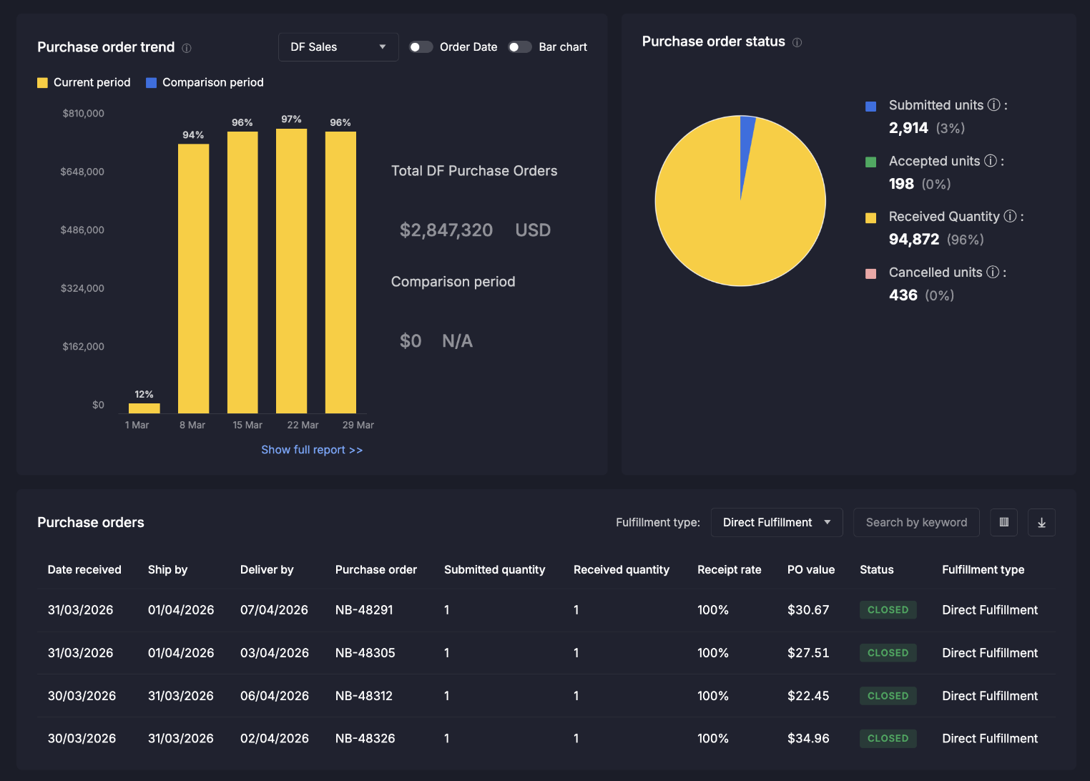Sort by Receipt rate column header
The width and height of the screenshot is (1090, 781).
click(x=730, y=570)
